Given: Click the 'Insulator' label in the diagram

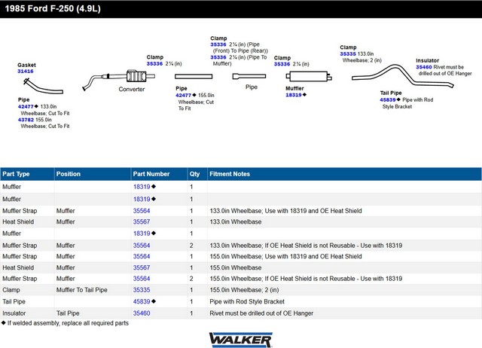Looking at the screenshot, I should (427, 61).
